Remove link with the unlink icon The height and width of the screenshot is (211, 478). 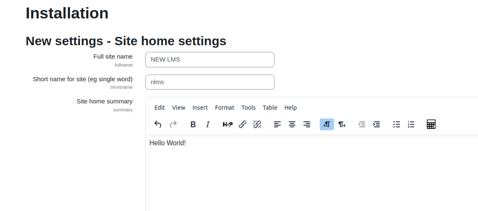pos(257,124)
